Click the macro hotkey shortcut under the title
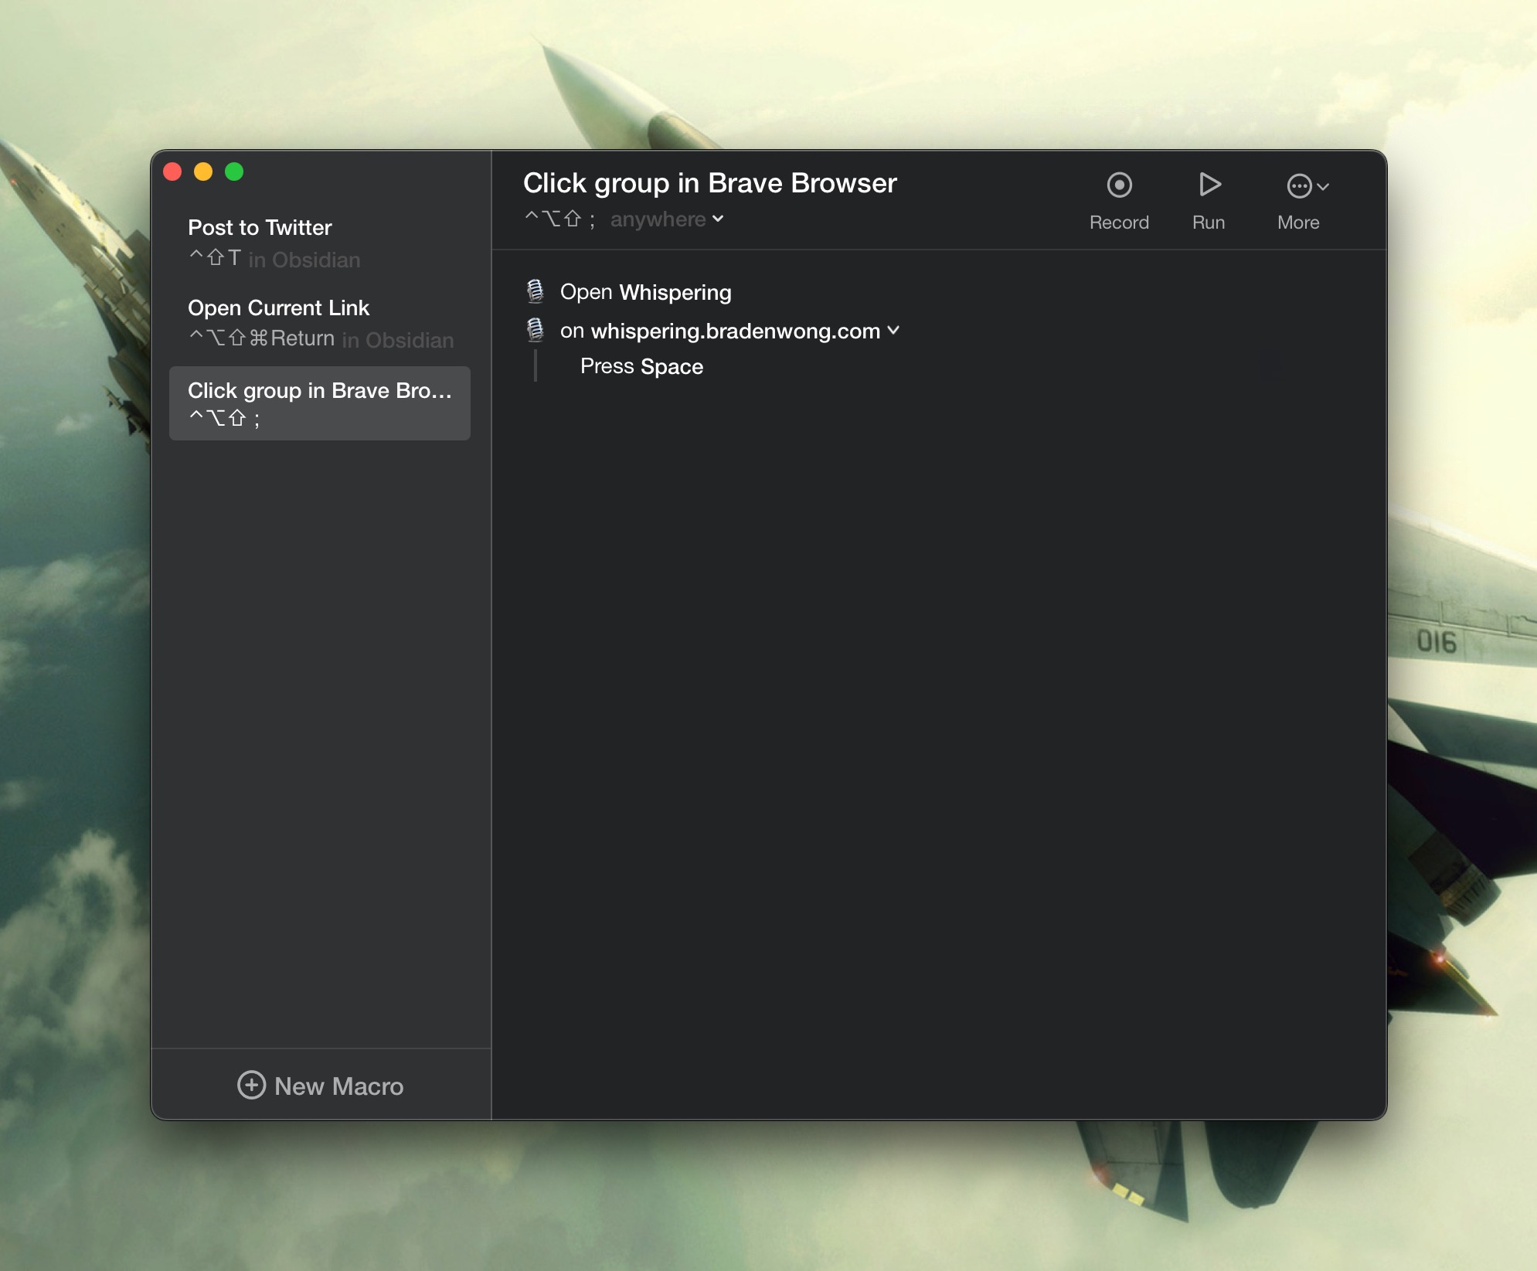 coord(559,219)
